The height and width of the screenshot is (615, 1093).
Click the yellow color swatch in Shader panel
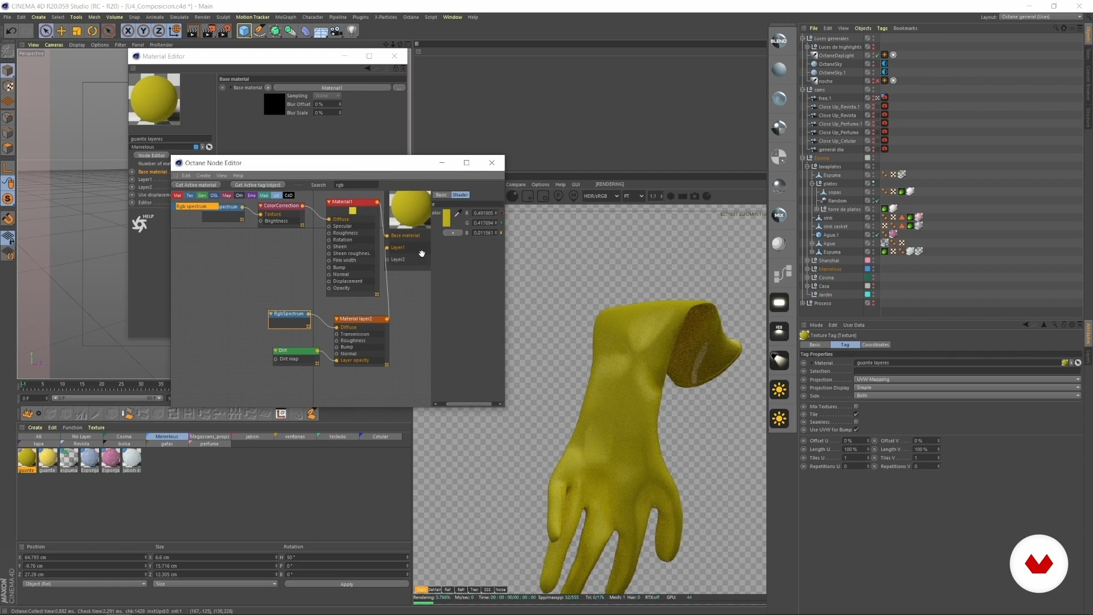pos(446,217)
